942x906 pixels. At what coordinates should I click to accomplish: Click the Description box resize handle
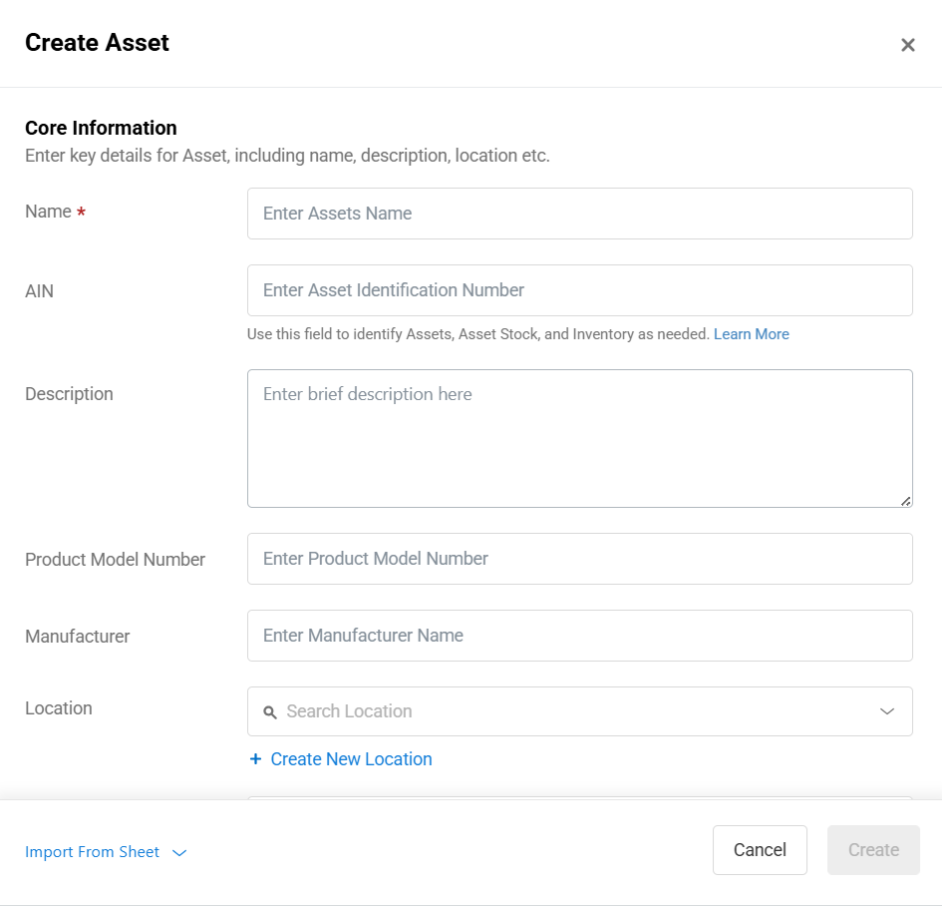pyautogui.click(x=905, y=501)
